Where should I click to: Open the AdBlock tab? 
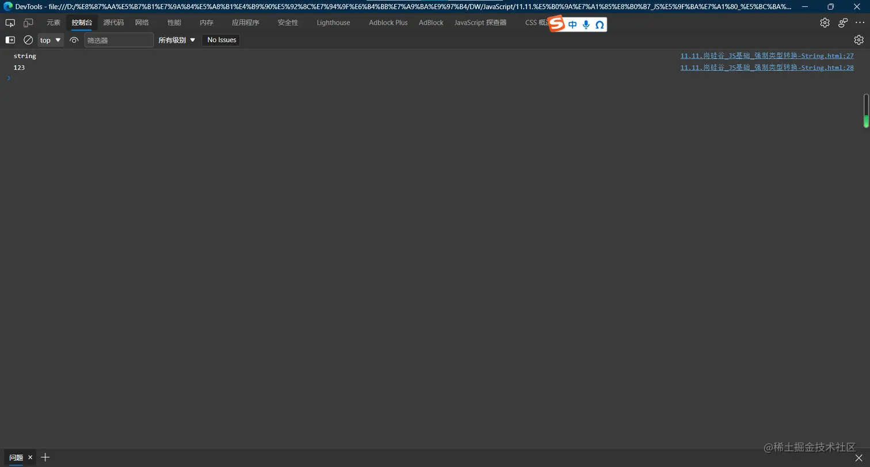pos(431,22)
